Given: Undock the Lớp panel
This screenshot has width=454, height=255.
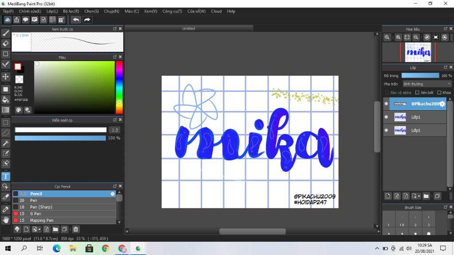Looking at the screenshot, I should click(446, 67).
